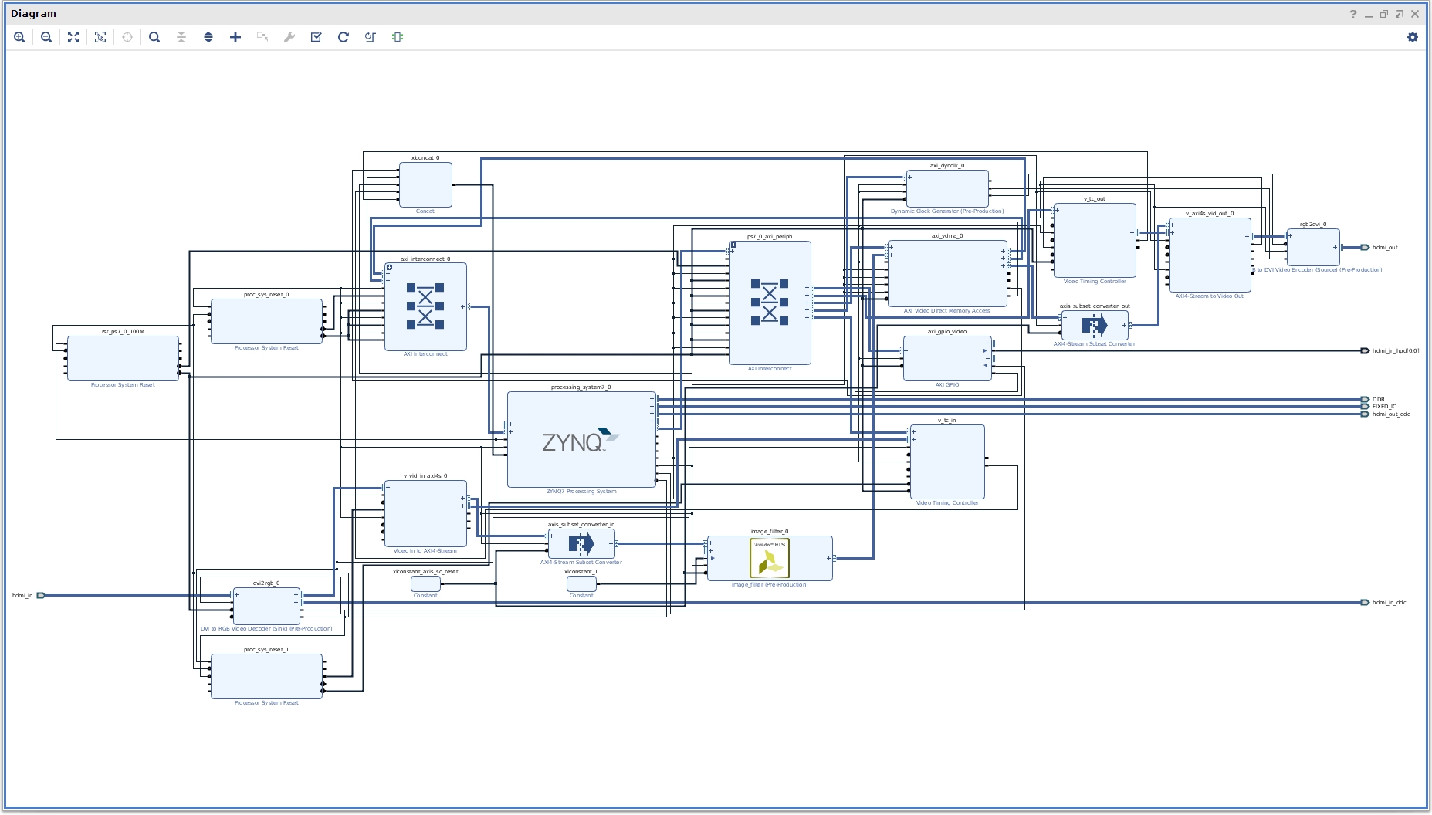This screenshot has height=815, width=1432.
Task: Click the Optimize Routing icon
Action: tap(371, 37)
